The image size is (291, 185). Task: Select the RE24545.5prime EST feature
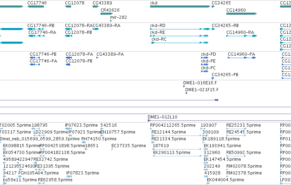coord(236,136)
